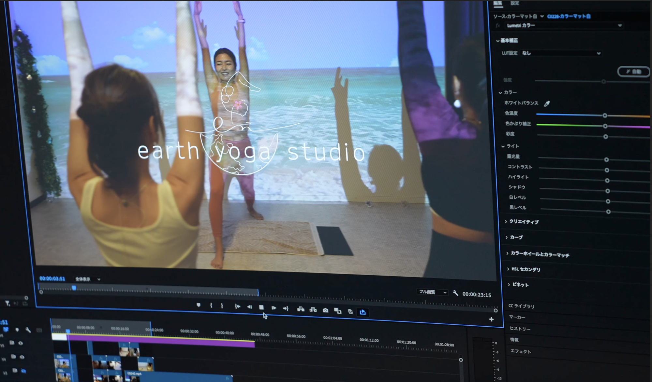Click the filter funnel icon in bin
The height and width of the screenshot is (382, 652).
[7, 303]
